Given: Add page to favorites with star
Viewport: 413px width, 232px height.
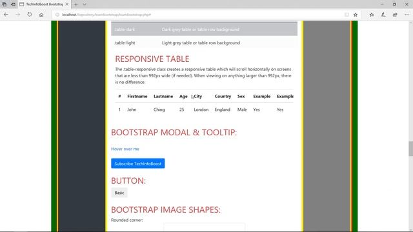Looking at the screenshot, I should [x=356, y=15].
